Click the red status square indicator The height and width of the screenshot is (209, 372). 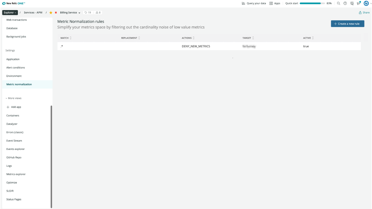point(56,13)
